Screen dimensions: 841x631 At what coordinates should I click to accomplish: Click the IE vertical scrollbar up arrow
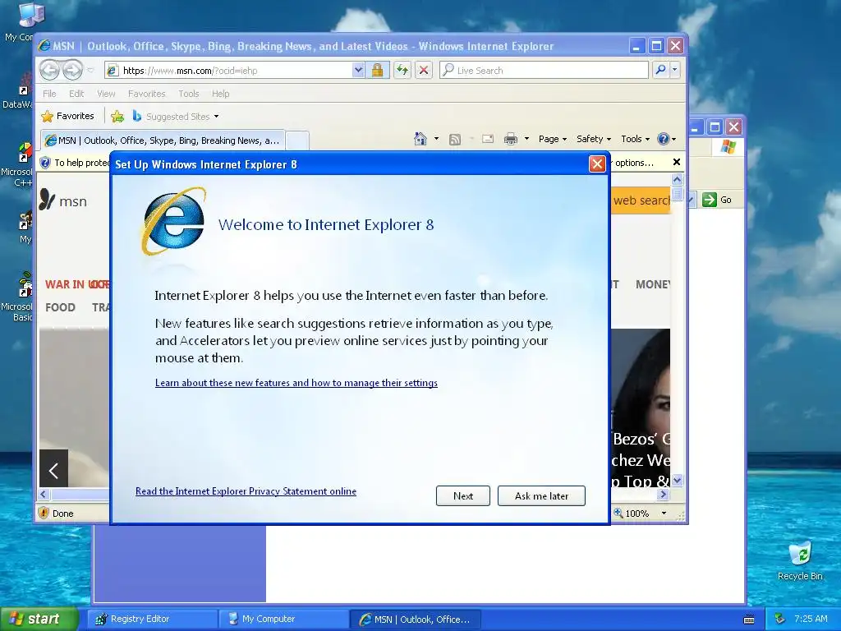pyautogui.click(x=677, y=180)
